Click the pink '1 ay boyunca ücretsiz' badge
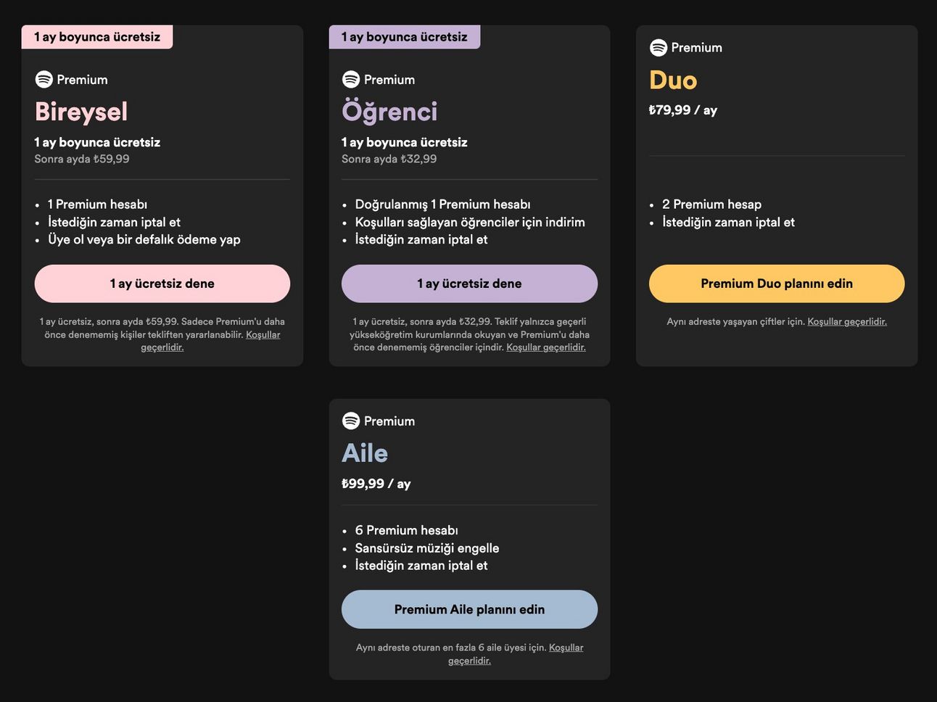This screenshot has height=702, width=937. 97,37
